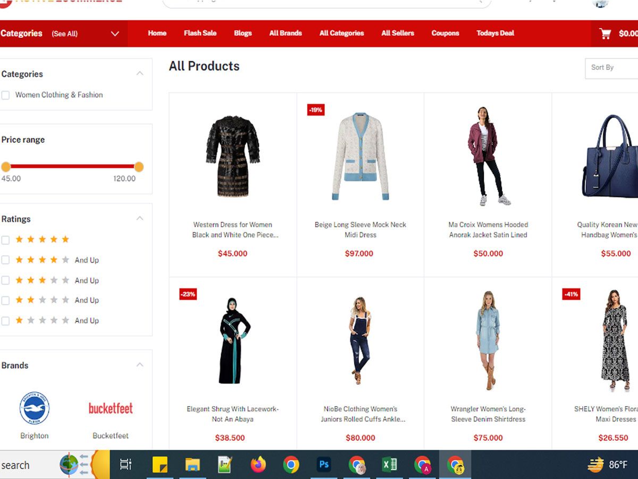Image resolution: width=638 pixels, height=479 pixels.
Task: Click the -41% discount badge
Action: tap(571, 294)
